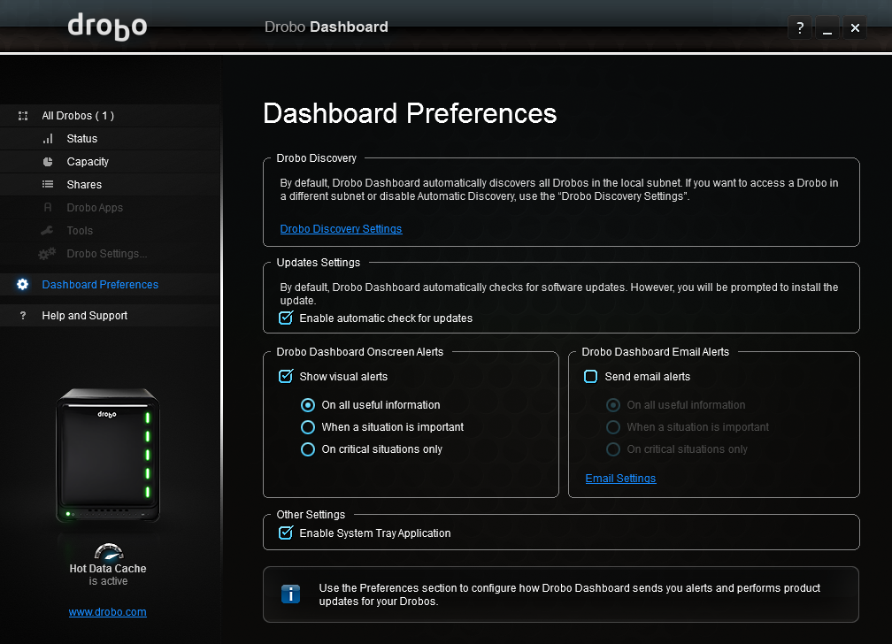This screenshot has width=892, height=644.
Task: Choose On critical situations only
Action: click(308, 449)
